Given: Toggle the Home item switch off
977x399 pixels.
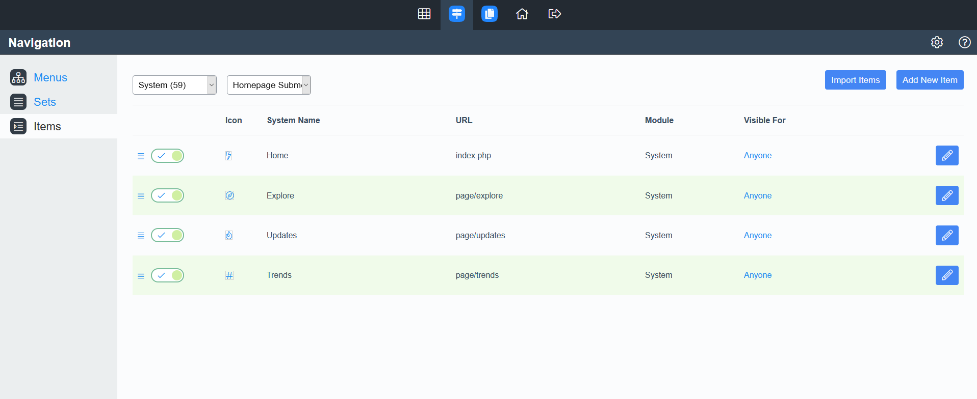Looking at the screenshot, I should (167, 156).
